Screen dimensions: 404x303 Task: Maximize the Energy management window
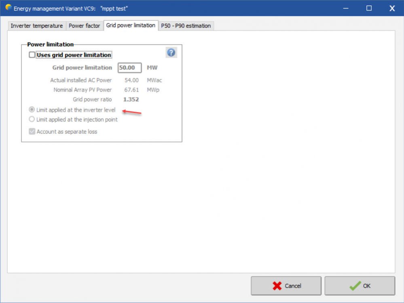click(369, 8)
